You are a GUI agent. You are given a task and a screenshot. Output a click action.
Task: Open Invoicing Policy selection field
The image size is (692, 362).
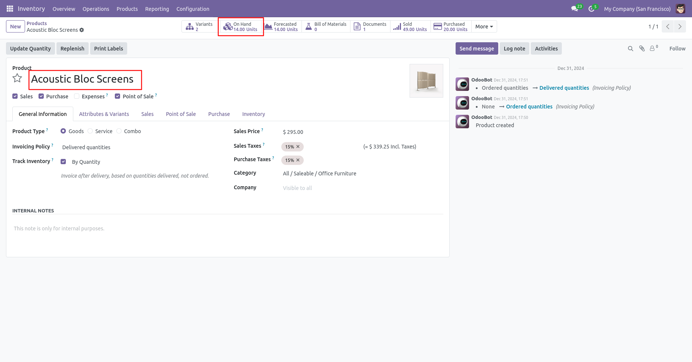(x=142, y=147)
